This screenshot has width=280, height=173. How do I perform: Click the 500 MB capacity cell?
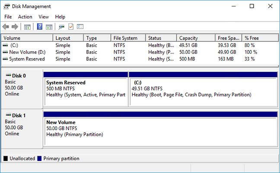187,59
